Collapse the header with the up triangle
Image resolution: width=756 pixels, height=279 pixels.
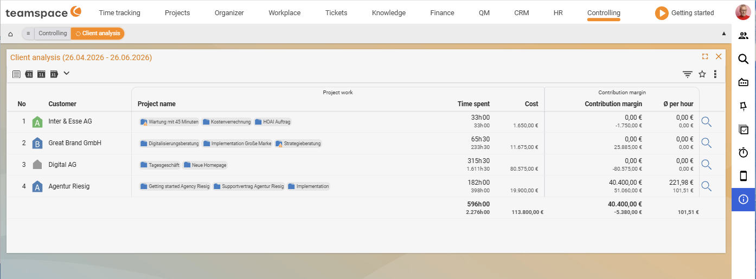point(724,34)
